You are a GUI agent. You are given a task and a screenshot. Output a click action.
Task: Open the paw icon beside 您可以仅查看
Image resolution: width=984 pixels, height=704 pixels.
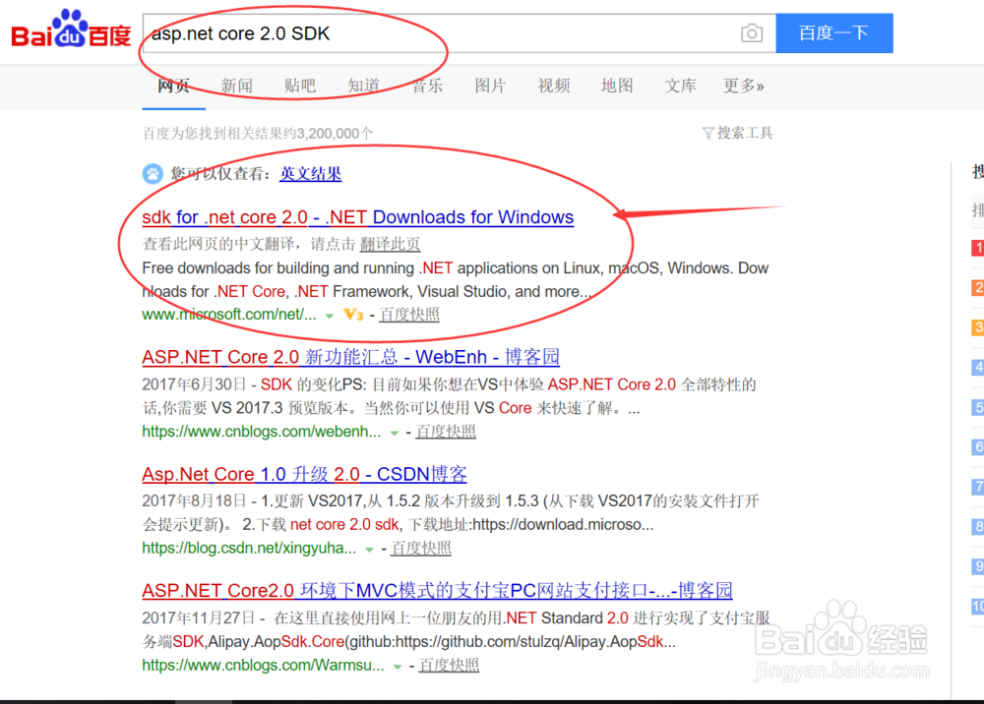[153, 174]
